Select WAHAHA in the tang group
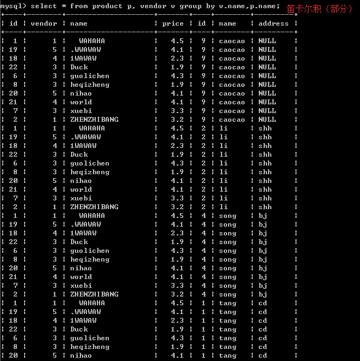 click(92, 303)
